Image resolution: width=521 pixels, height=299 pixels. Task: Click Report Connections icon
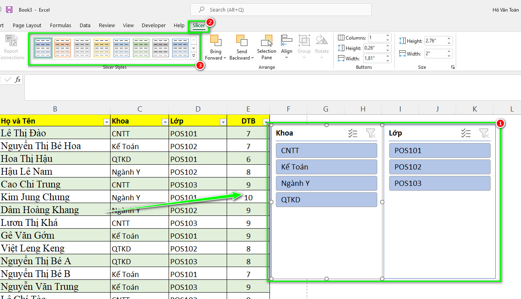coord(11,41)
